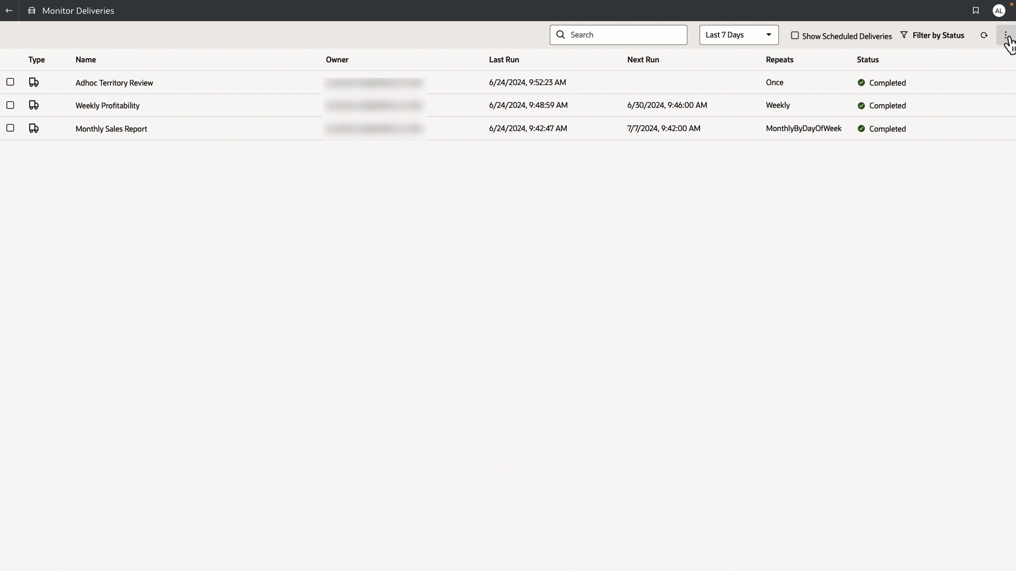Click the bookmark icon in the top bar
This screenshot has height=571, width=1016.
976,11
